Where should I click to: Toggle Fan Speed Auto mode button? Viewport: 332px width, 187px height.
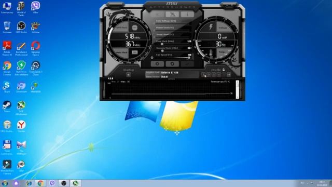pyautogui.click(x=192, y=57)
